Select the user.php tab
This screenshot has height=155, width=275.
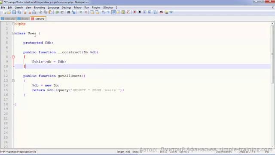[38, 19]
